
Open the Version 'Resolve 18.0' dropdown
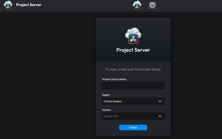tap(133, 116)
